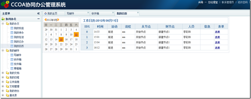The image size is (251, 99).
Task: Expand the 通讯录 tree folder
Action: pyautogui.click(x=3, y=95)
